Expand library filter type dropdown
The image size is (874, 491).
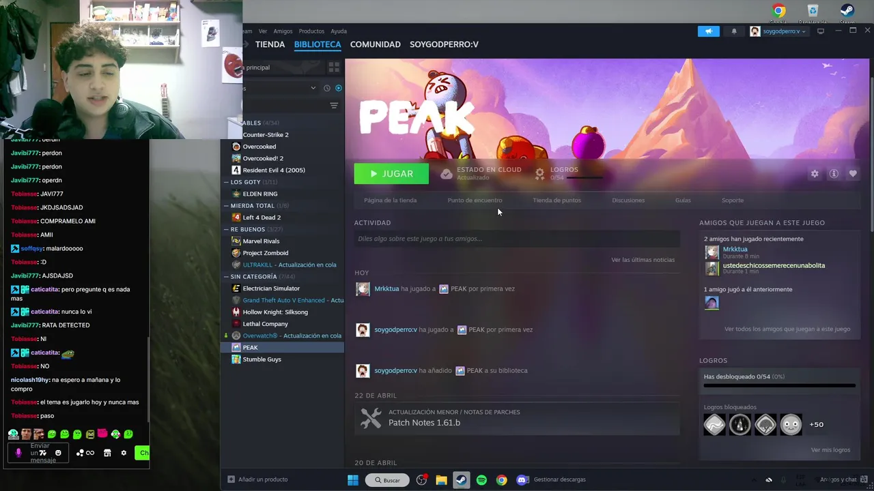[x=313, y=88]
